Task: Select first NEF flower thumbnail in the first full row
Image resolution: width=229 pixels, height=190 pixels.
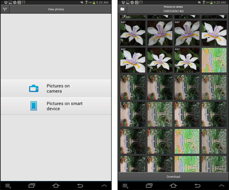Action: (133, 33)
